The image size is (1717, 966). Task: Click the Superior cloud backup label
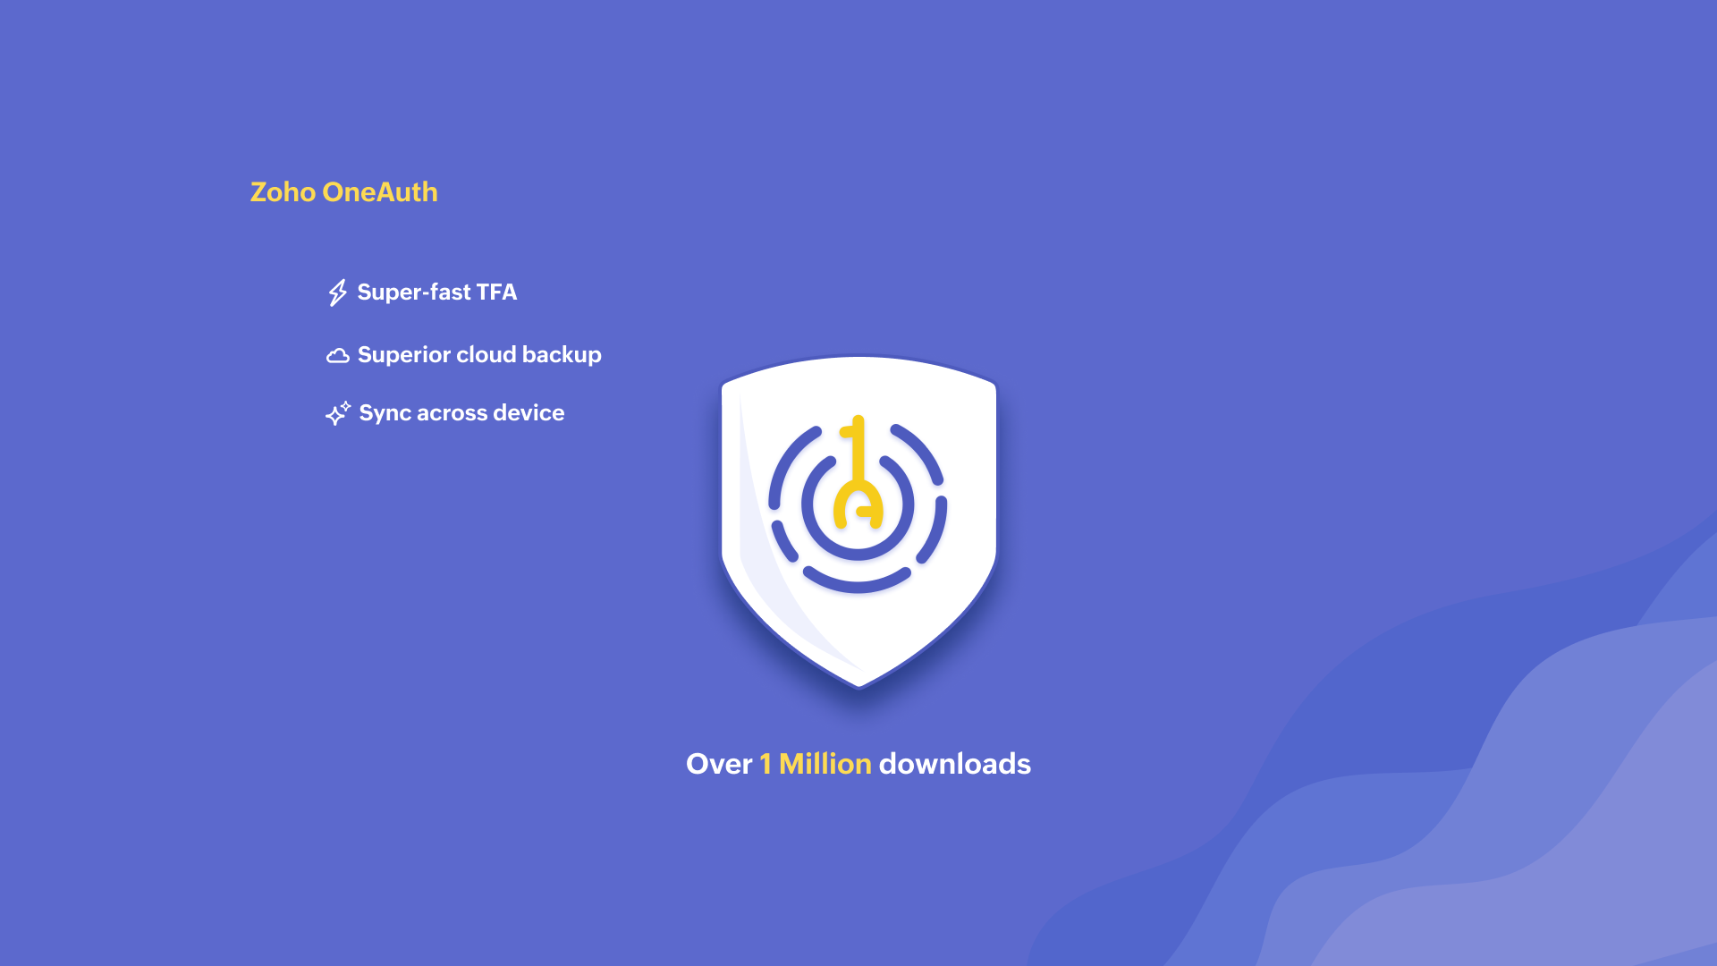tap(479, 355)
